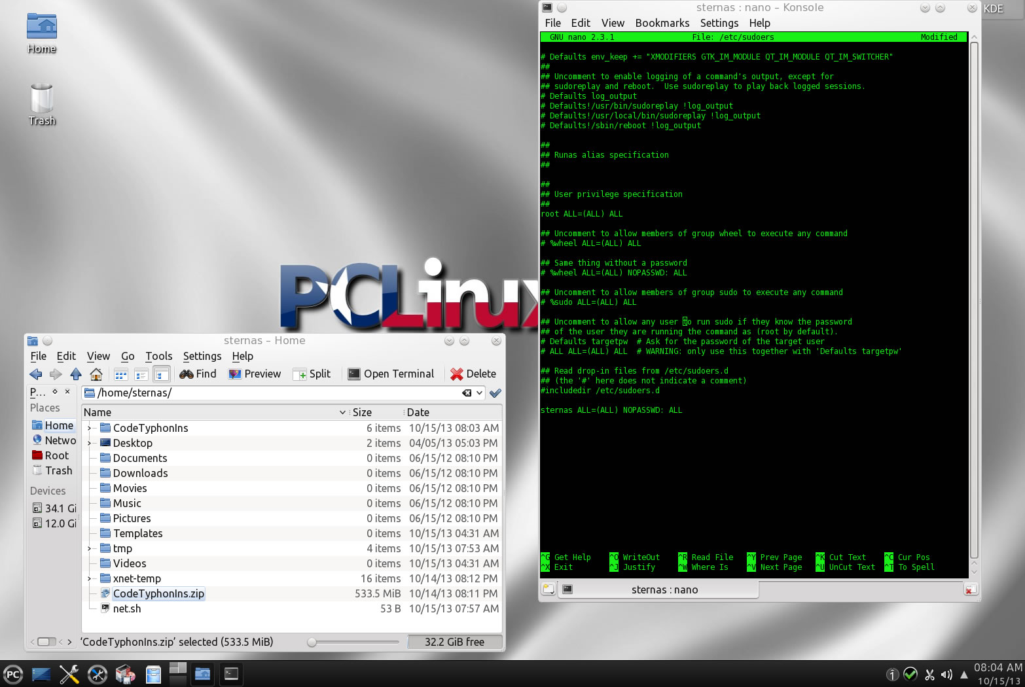Click the zoom slider in Dolphin status bar
The width and height of the screenshot is (1025, 687).
[x=353, y=643]
